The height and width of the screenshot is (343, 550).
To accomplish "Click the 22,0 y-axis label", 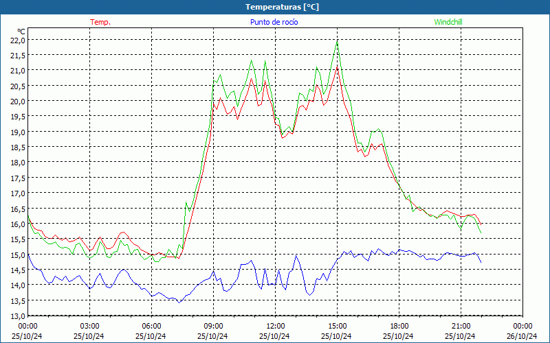I will [x=18, y=40].
